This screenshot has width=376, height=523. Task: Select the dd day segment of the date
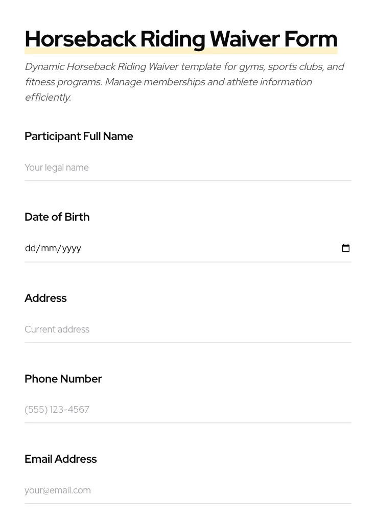pyautogui.click(x=30, y=248)
